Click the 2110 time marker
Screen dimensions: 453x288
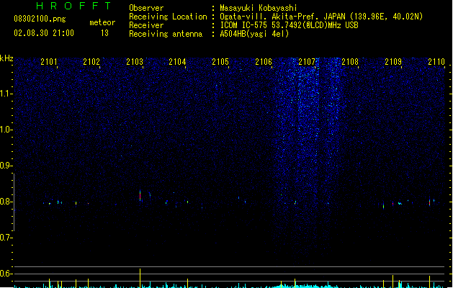click(x=436, y=62)
